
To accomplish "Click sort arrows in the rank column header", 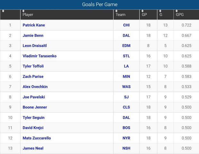I will [x=3, y=11].
